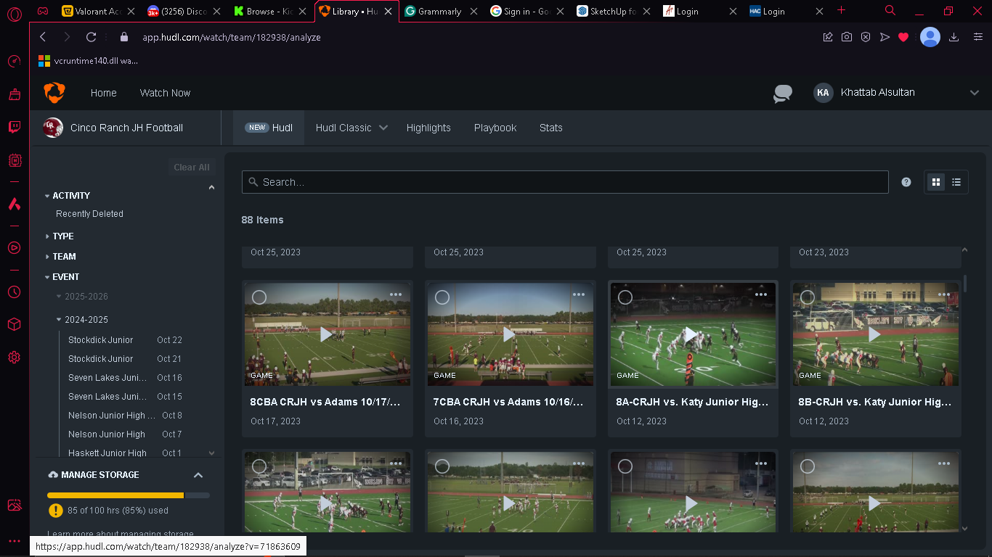The image size is (992, 557).
Task: Select Seven Lakes Junior Oct 16 event
Action: pos(125,378)
